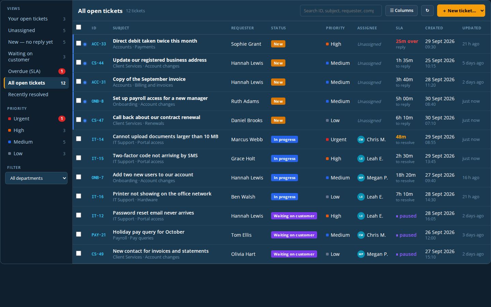
Task: Open the New — no reply yet view
Action: coord(36,42)
